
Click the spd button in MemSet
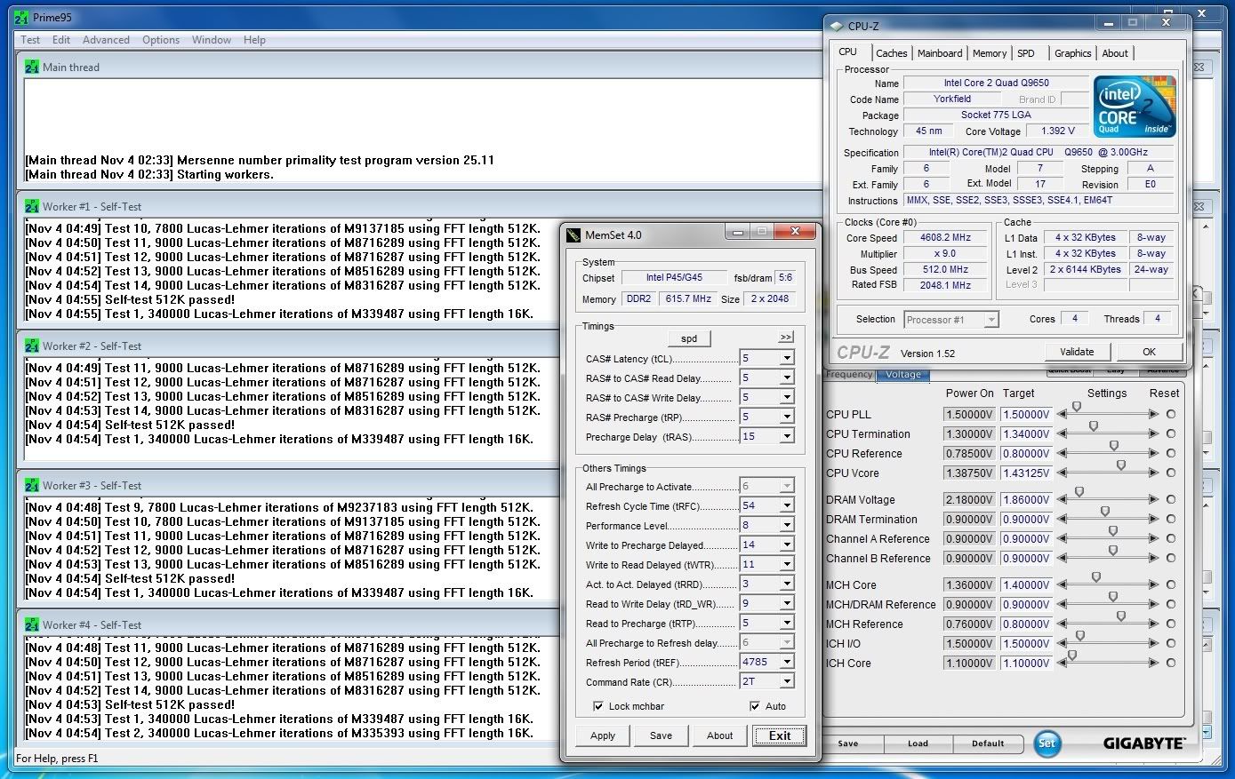point(689,338)
